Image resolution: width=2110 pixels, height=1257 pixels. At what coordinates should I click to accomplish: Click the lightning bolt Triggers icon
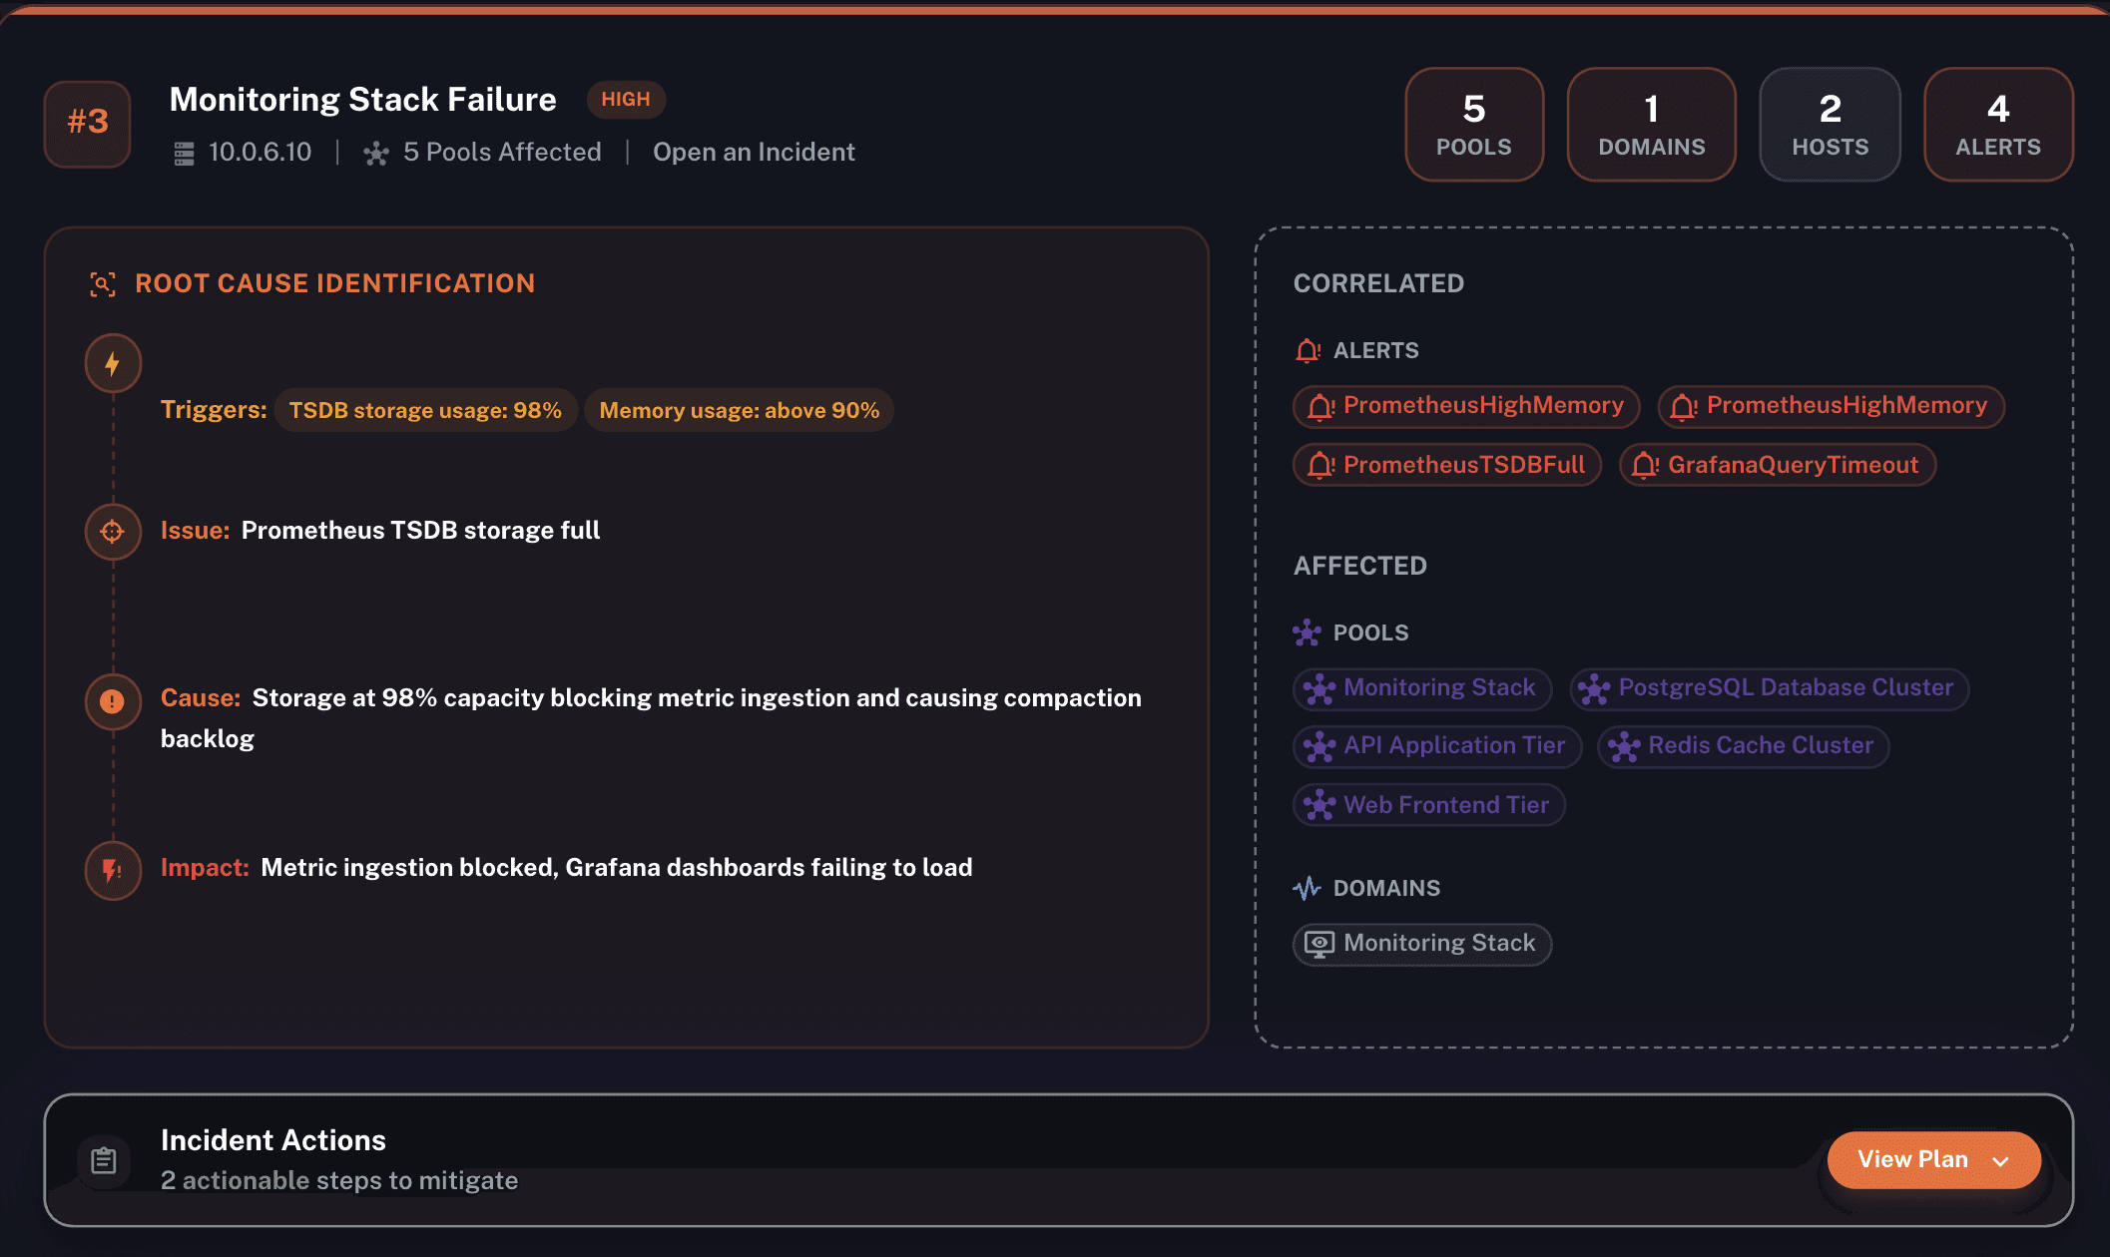(113, 363)
